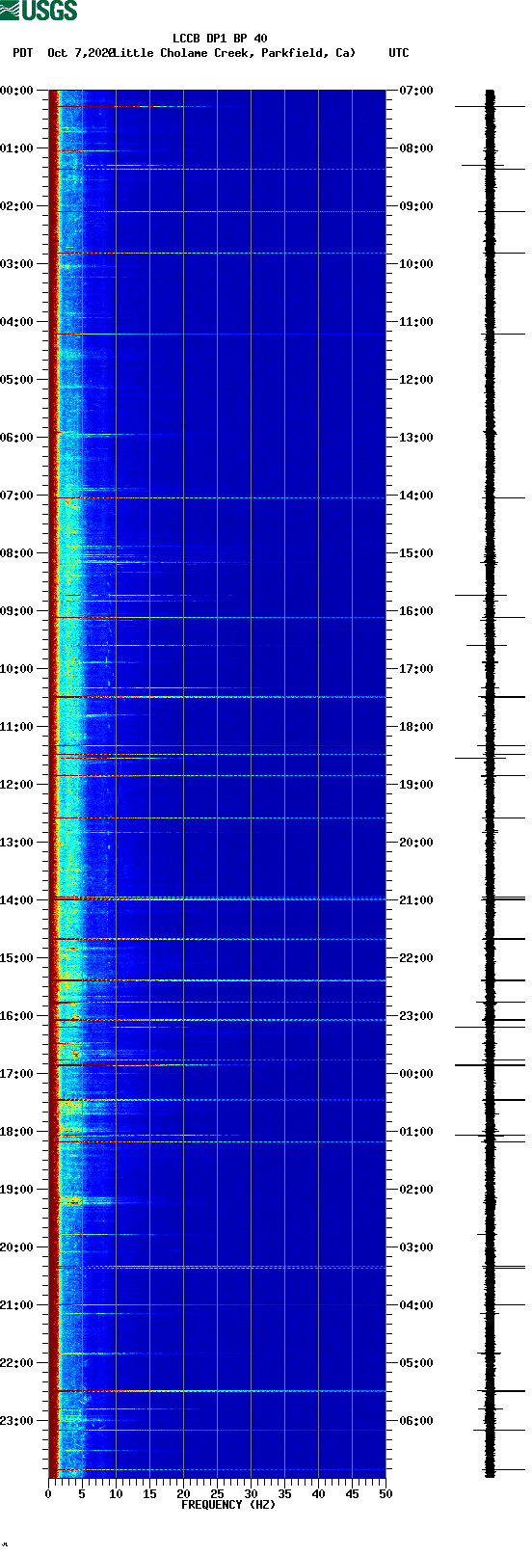Click the 02:00 label on the PDT axis
532x1555 pixels.
coord(17,206)
